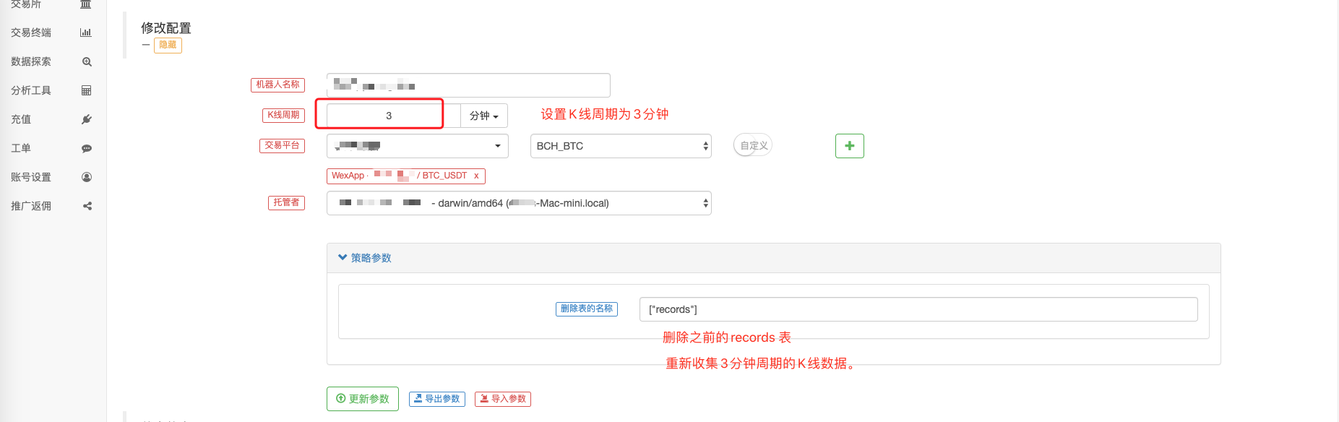Click the 更新参数 update parameters button
The height and width of the screenshot is (422, 1339).
pyautogui.click(x=363, y=399)
